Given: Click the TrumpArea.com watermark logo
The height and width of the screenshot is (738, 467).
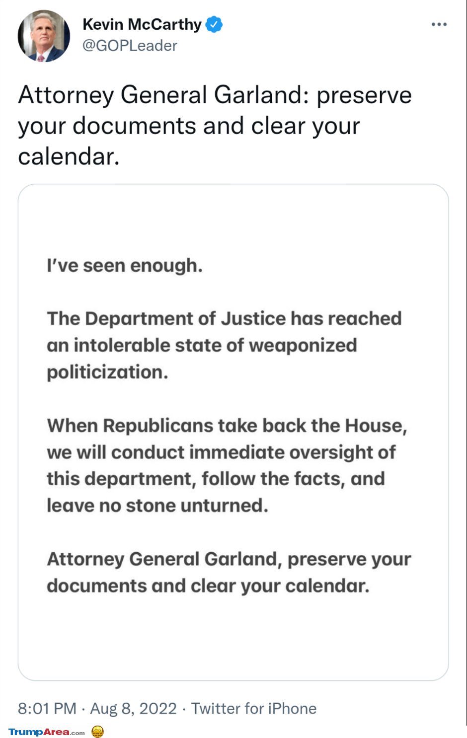Looking at the screenshot, I should (47, 732).
